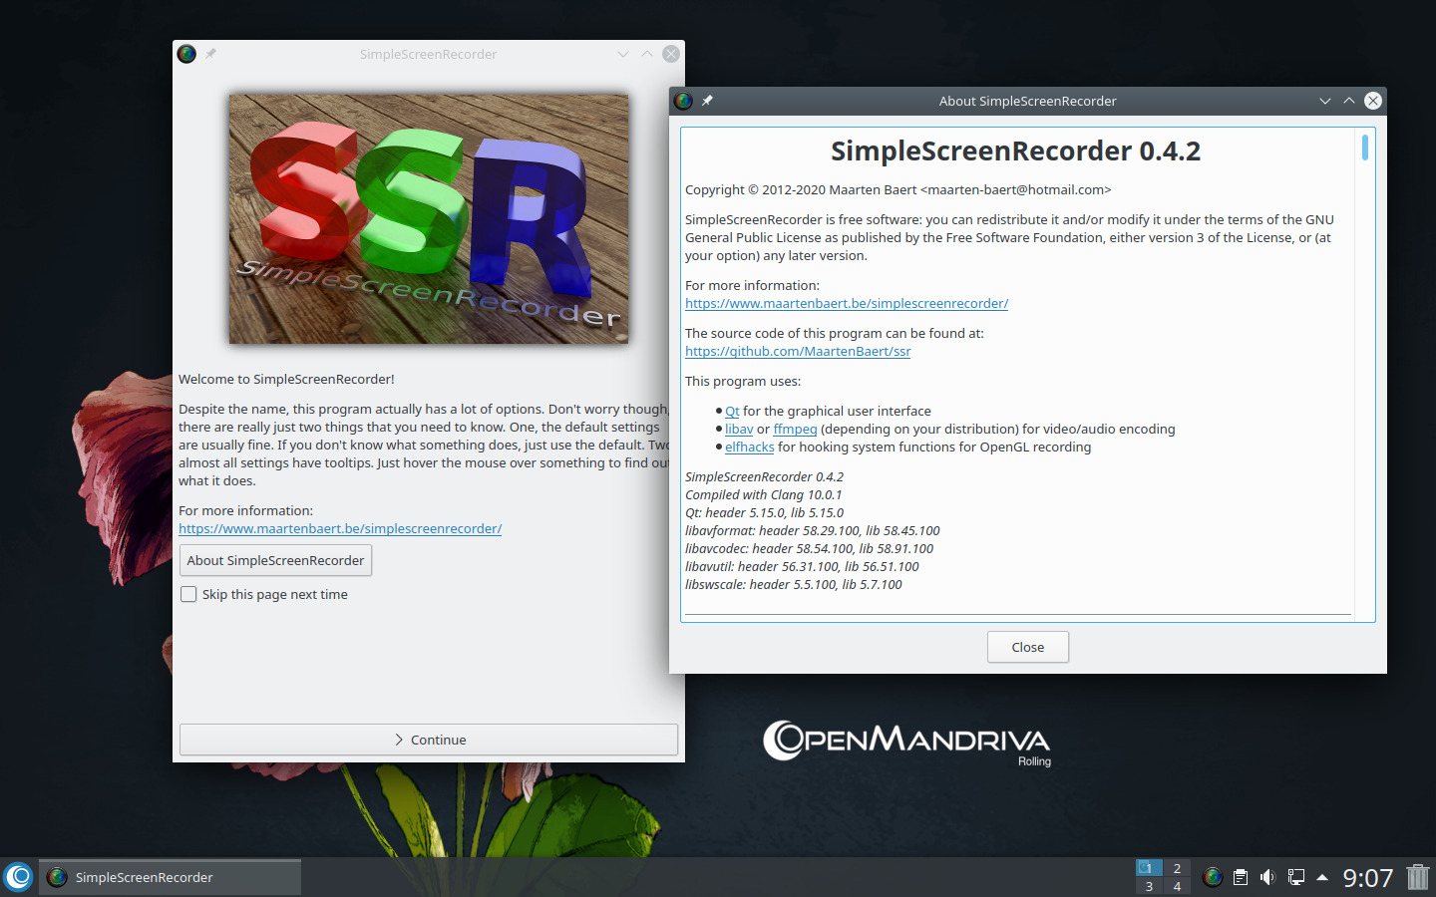This screenshot has height=897, width=1436.
Task: Switch to virtual desktop 4
Action: (x=1177, y=886)
